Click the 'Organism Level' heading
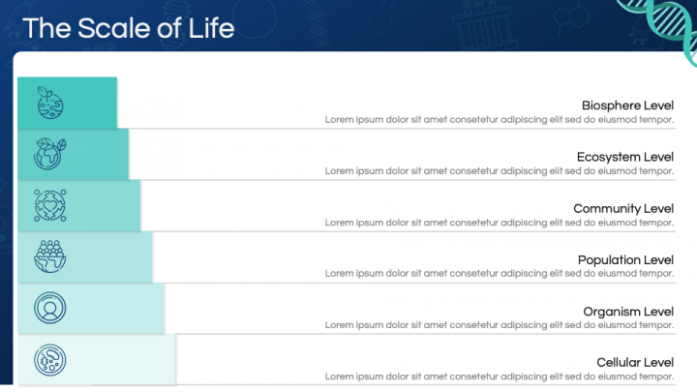Screen dimensions: 697x392 [628, 312]
